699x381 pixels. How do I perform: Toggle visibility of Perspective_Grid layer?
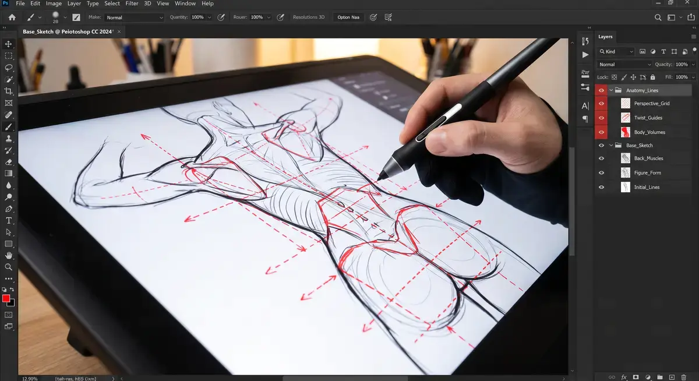[601, 104]
